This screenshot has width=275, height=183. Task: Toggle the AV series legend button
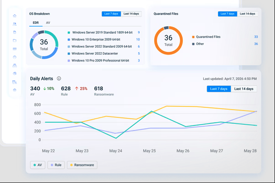pyautogui.click(x=38, y=165)
